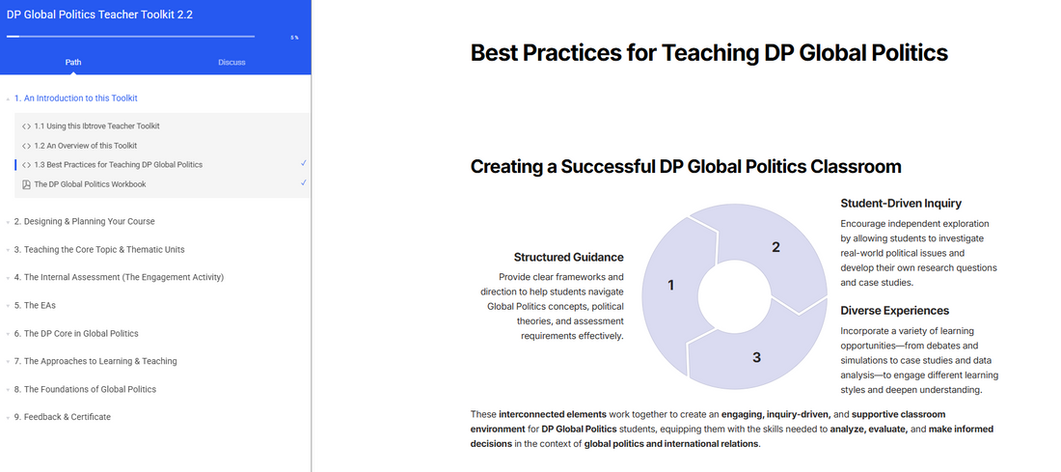Click completion checkmark for 1.3 Best Practices
The width and height of the screenshot is (1061, 472).
click(x=303, y=163)
